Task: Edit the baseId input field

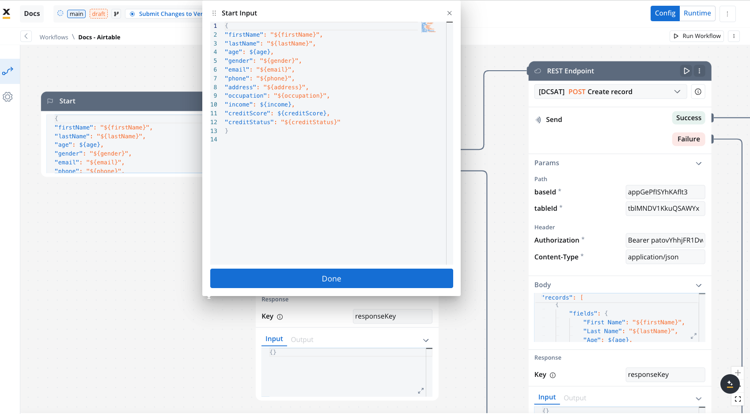Action: point(665,192)
